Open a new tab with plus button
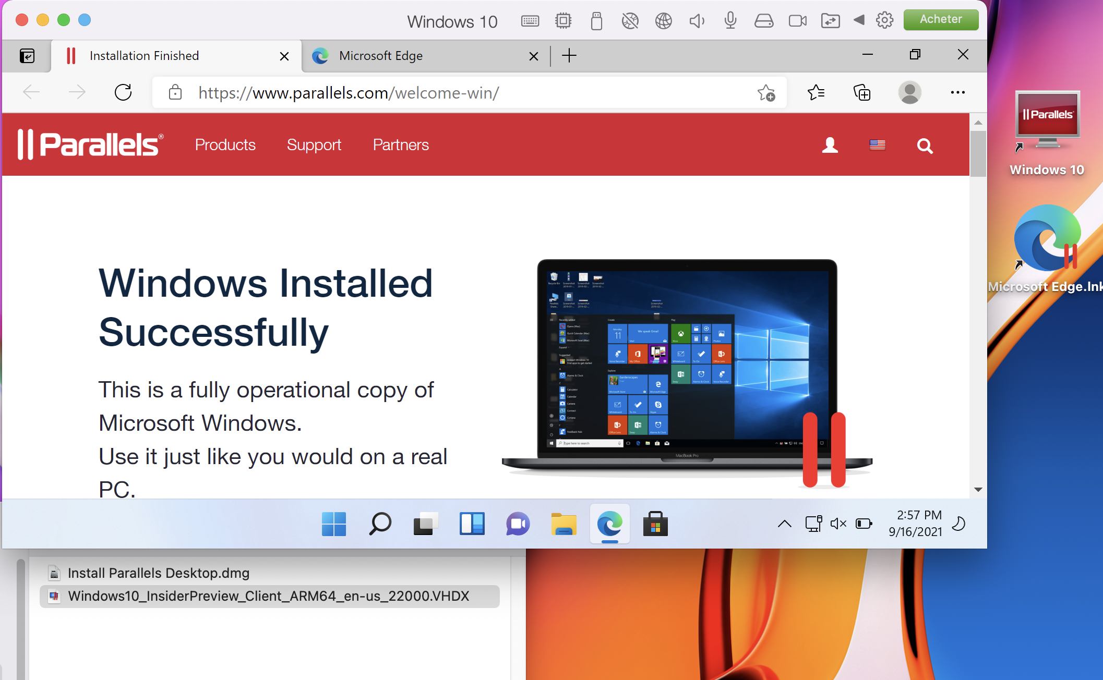Viewport: 1103px width, 680px height. 569,56
